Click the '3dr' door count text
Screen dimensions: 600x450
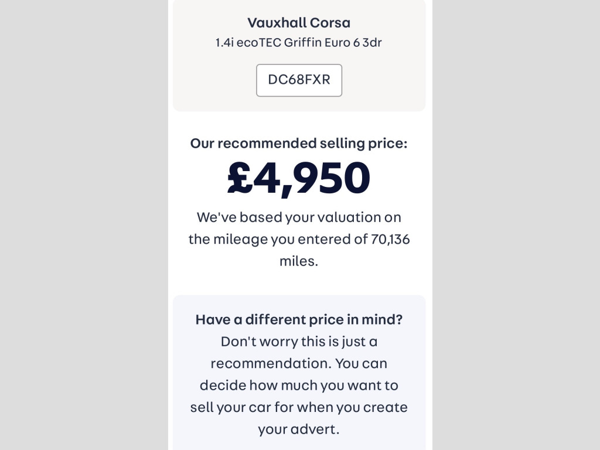(x=373, y=43)
